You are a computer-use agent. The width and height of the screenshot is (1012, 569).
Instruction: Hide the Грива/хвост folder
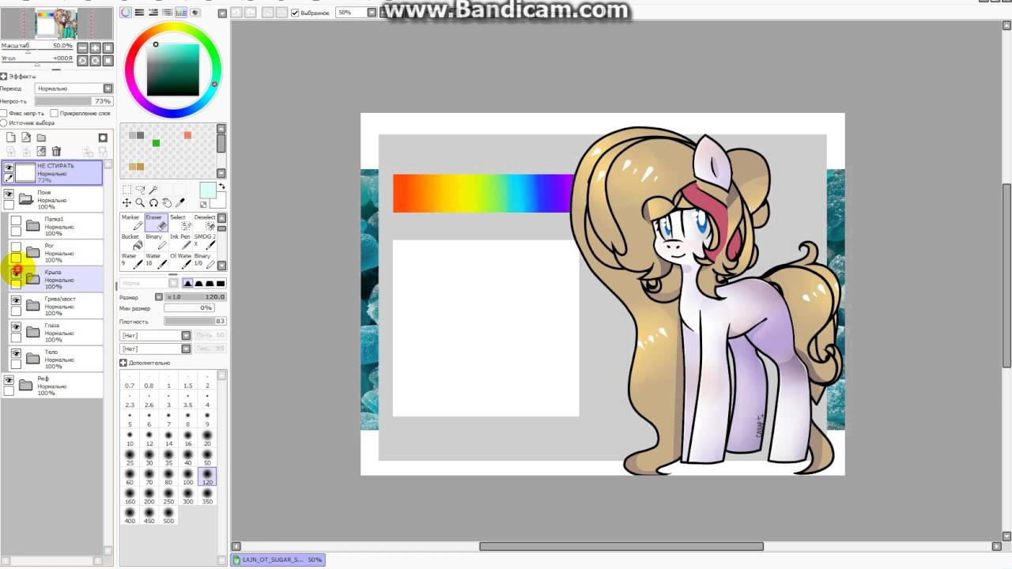(x=16, y=300)
